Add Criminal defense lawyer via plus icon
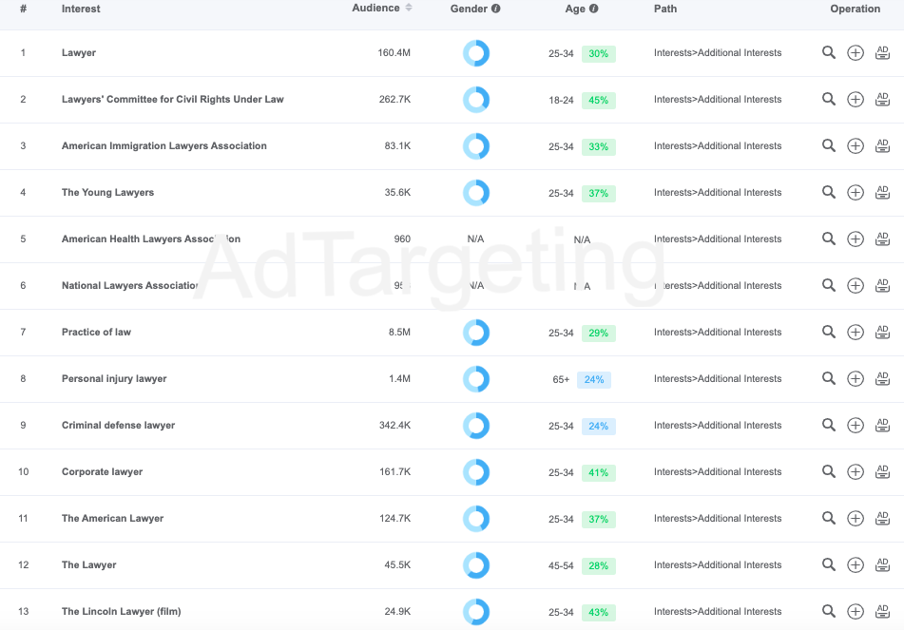Image resolution: width=904 pixels, height=630 pixels. pyautogui.click(x=855, y=426)
